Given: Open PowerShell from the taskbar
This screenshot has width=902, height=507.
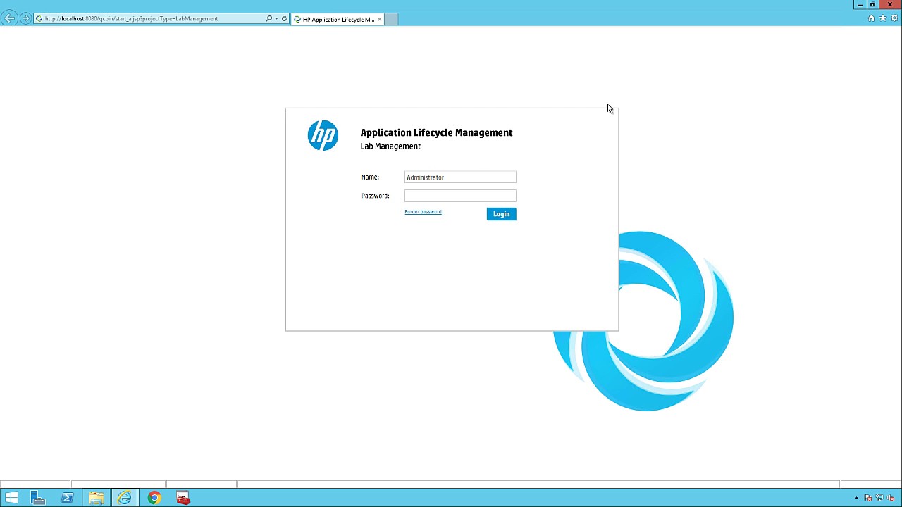Looking at the screenshot, I should coord(67,498).
